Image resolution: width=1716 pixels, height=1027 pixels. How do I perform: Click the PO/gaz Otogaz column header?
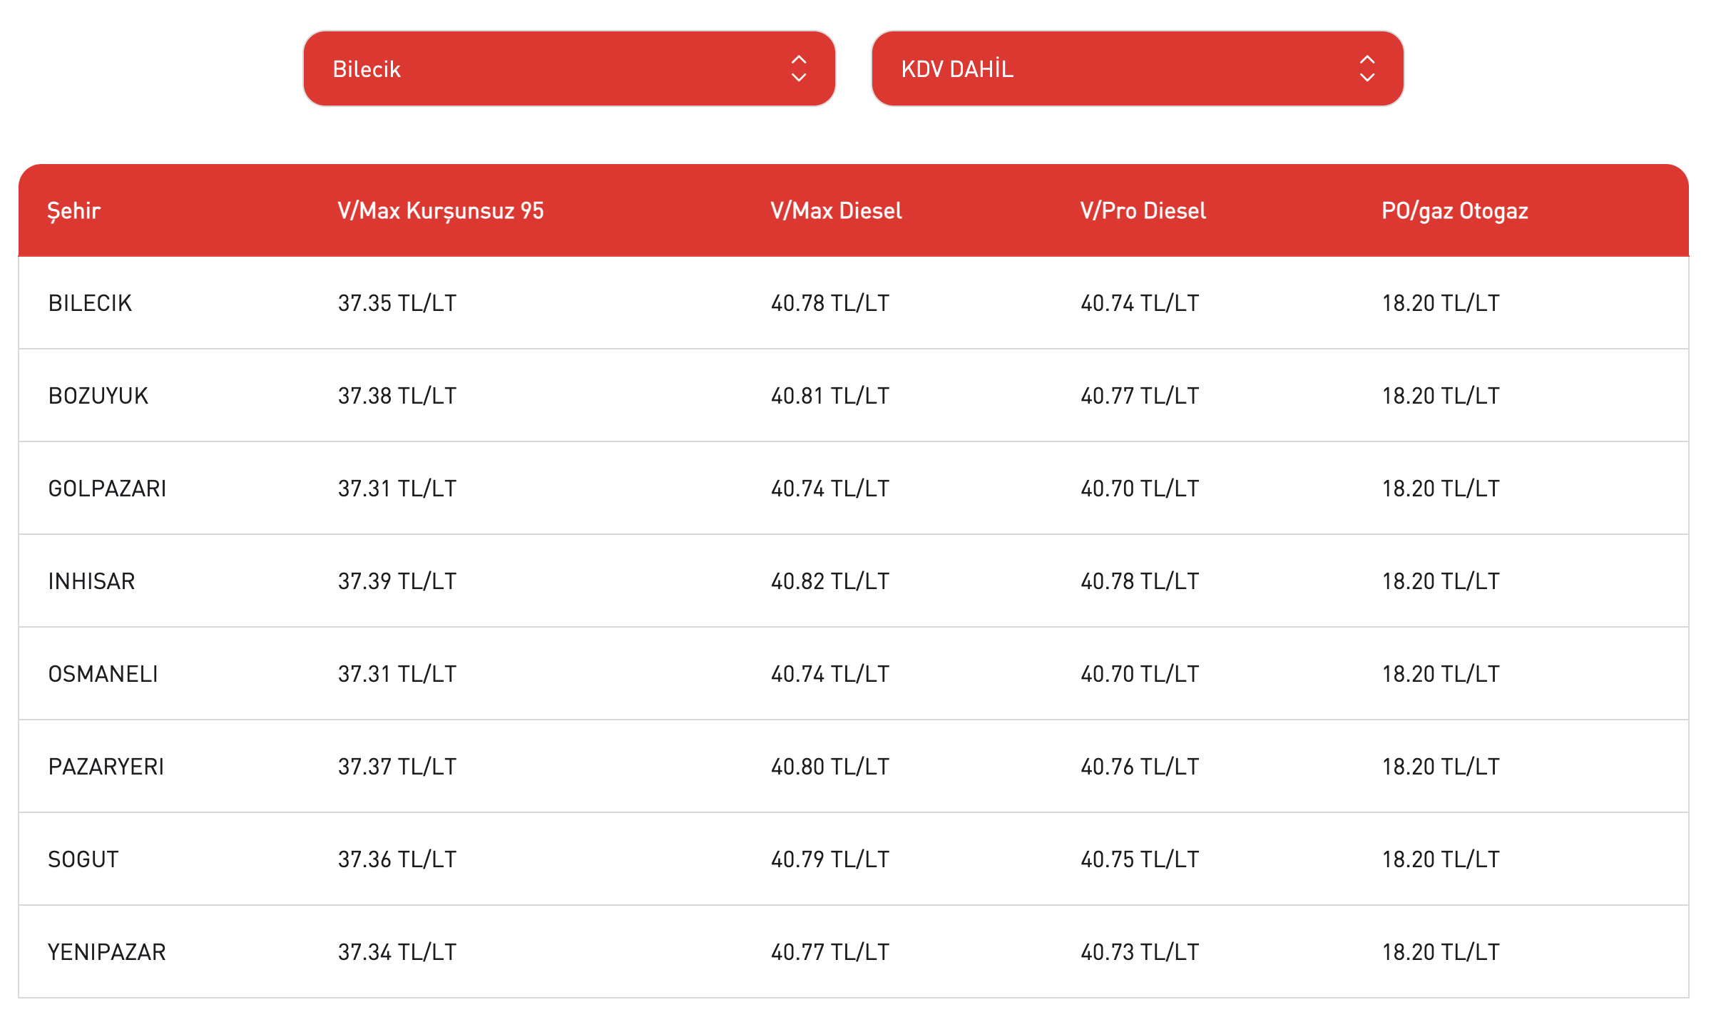click(1455, 211)
